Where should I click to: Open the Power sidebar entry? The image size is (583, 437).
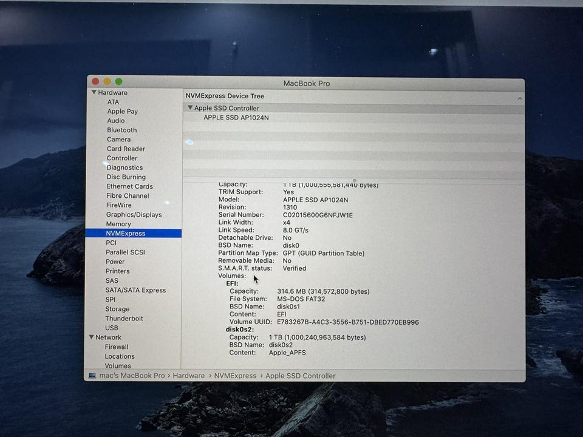coord(115,262)
